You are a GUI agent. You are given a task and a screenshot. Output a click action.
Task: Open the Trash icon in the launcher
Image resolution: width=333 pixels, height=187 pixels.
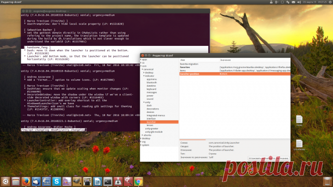(x=327, y=181)
